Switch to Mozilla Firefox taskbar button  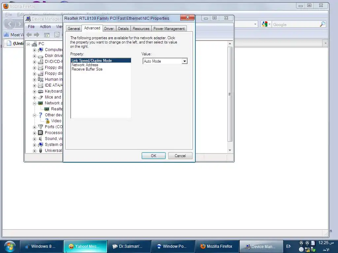[217, 246]
